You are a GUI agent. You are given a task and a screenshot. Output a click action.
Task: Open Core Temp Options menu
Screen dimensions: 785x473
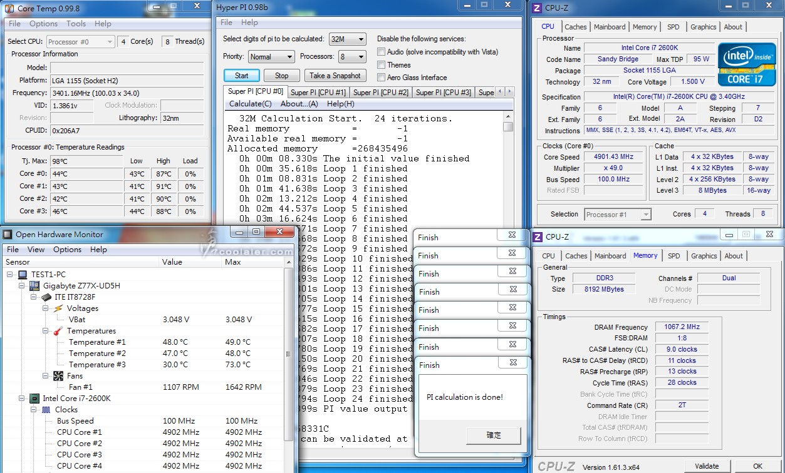coord(43,24)
